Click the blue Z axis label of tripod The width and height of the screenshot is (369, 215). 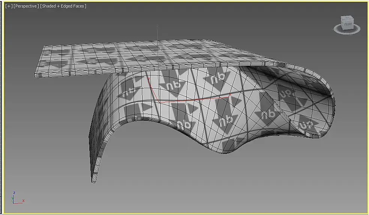point(14,192)
